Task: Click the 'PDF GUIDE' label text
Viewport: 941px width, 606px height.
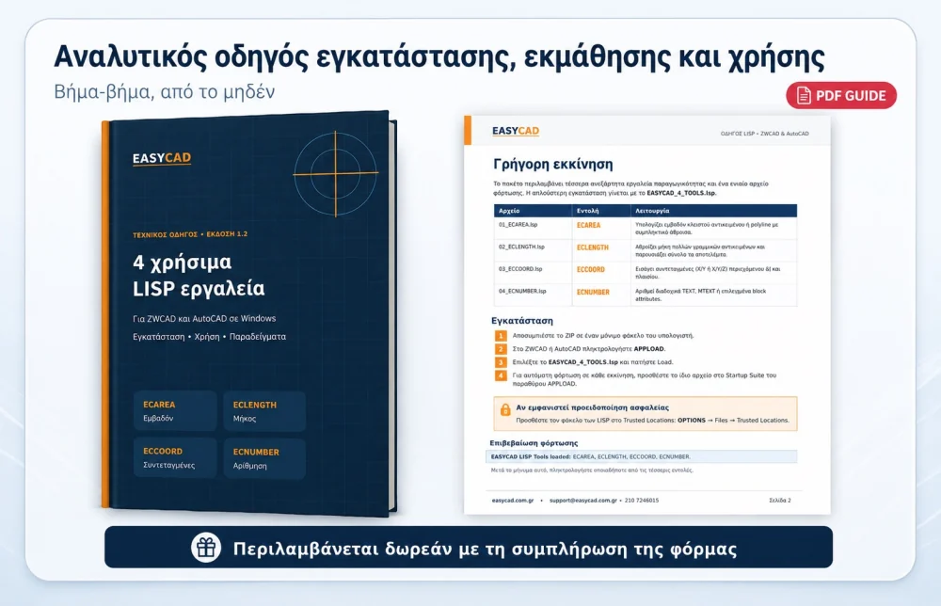Action: pyautogui.click(x=851, y=96)
